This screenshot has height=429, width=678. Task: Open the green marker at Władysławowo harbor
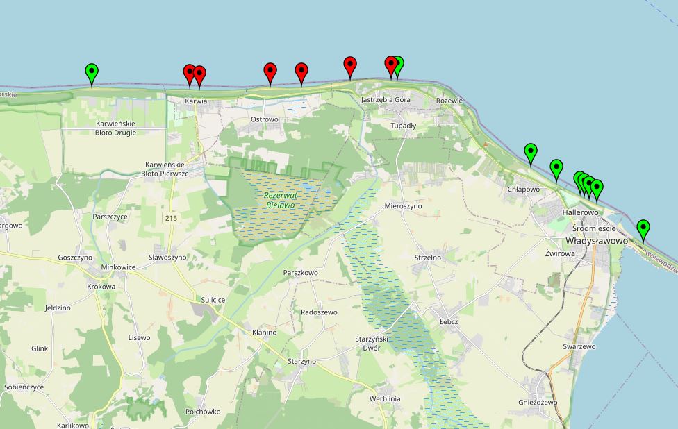click(x=643, y=228)
